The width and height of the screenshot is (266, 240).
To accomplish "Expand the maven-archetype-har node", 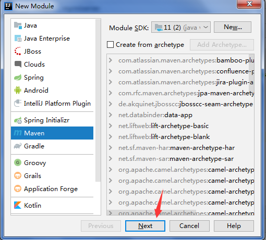I will click(111, 148).
